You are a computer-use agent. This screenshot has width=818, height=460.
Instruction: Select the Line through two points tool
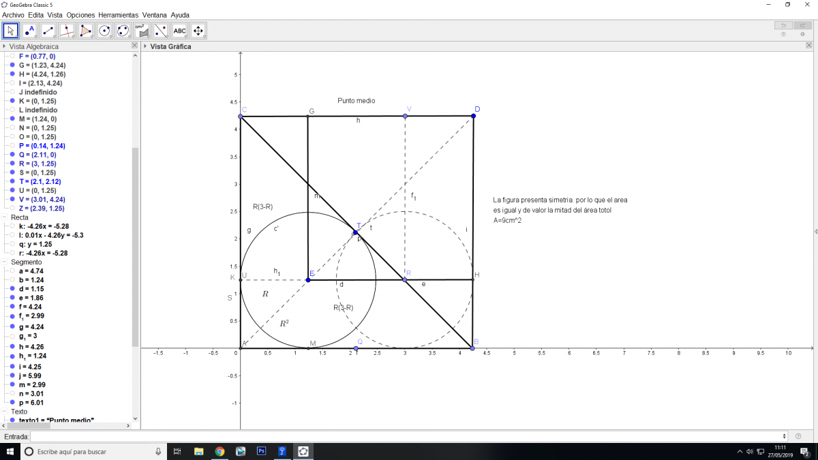[x=48, y=31]
